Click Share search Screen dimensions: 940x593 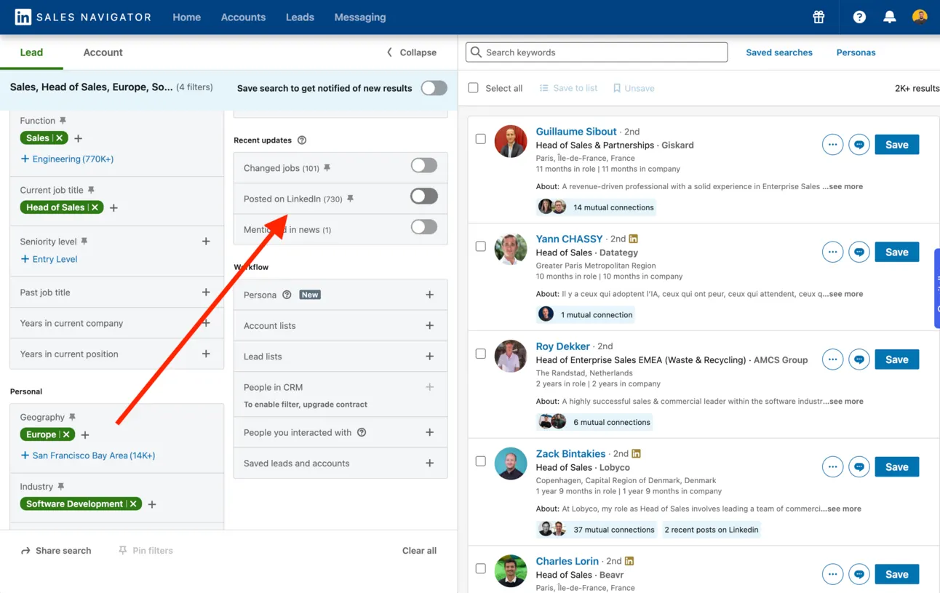click(56, 551)
